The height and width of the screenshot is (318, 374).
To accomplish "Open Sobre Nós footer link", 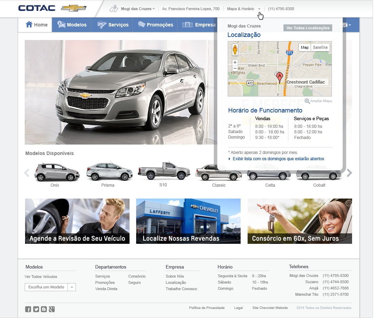I will [175, 276].
